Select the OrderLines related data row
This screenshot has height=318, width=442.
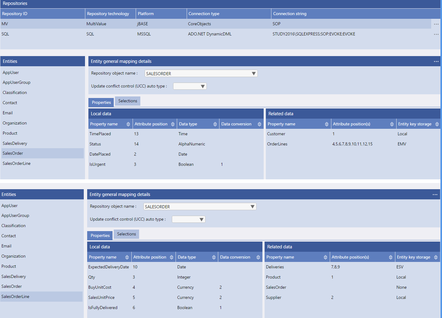[x=353, y=144]
